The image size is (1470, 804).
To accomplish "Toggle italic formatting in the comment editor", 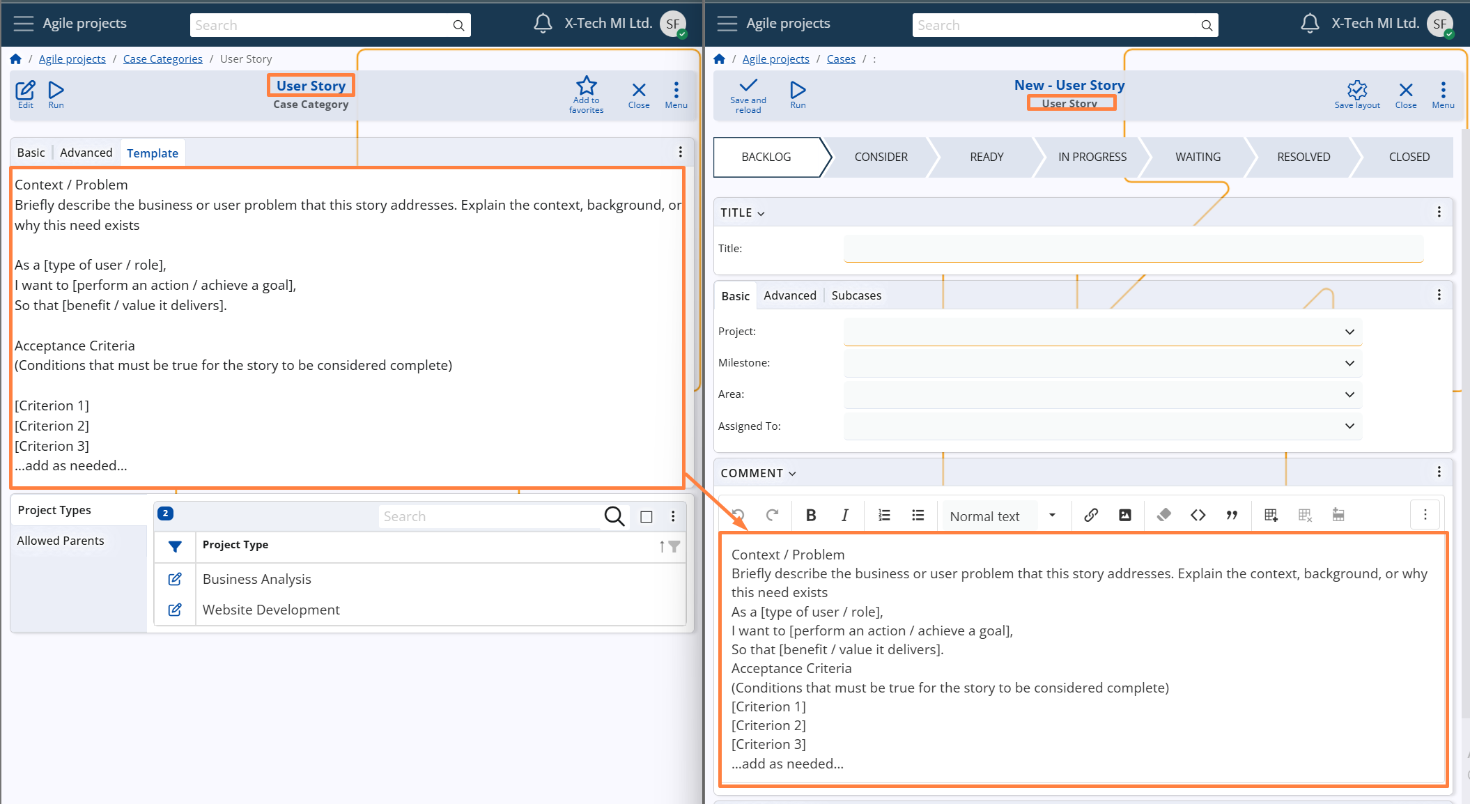I will tap(844, 516).
